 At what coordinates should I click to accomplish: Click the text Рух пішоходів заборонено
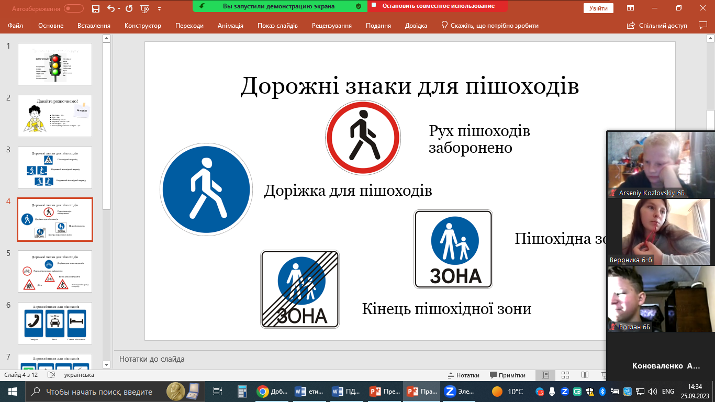[479, 139]
